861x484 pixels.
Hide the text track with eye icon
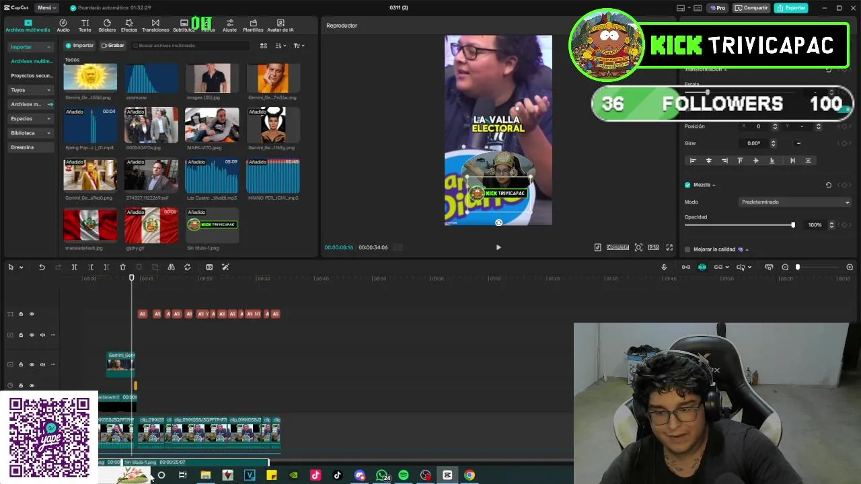point(32,314)
